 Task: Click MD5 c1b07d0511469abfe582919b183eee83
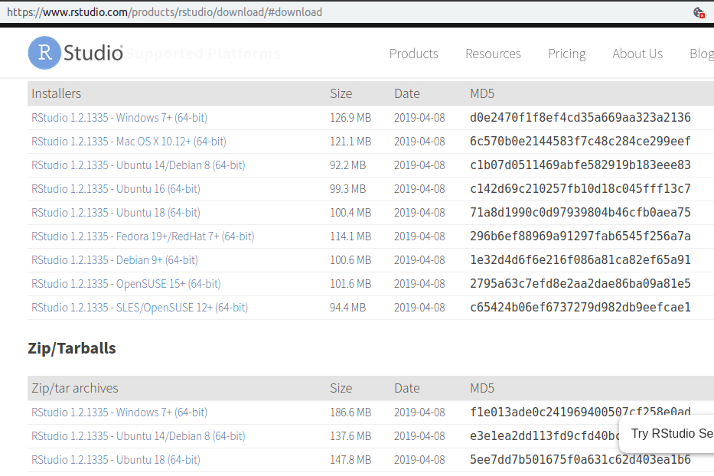coord(580,165)
